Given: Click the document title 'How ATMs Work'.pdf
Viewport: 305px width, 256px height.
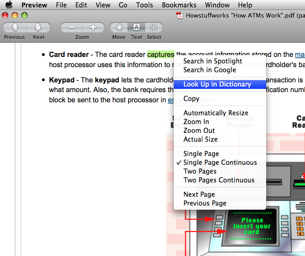Looking at the screenshot, I should pyautogui.click(x=245, y=15).
